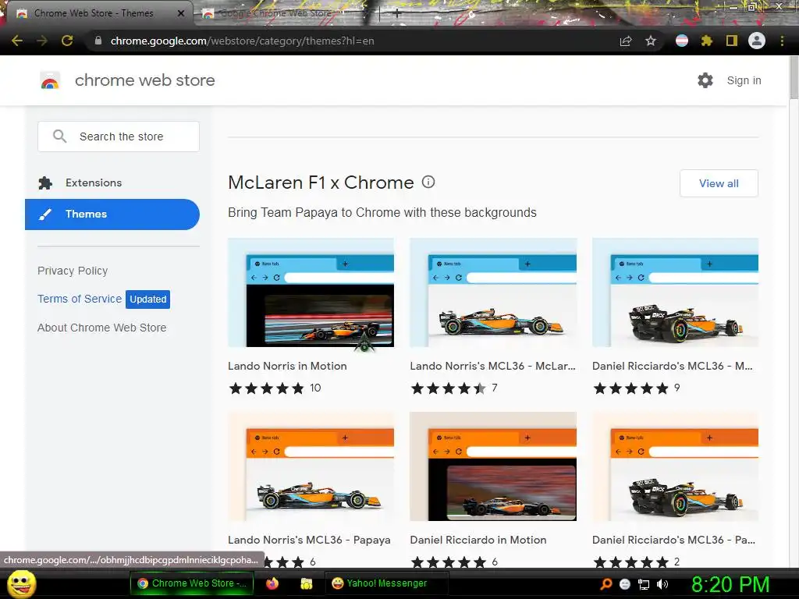The image size is (799, 599).
Task: Select the Chrome Web Store - Themes tab
Action: (x=99, y=14)
